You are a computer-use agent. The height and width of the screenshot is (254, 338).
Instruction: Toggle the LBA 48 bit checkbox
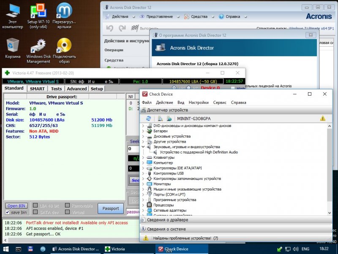pos(35,205)
